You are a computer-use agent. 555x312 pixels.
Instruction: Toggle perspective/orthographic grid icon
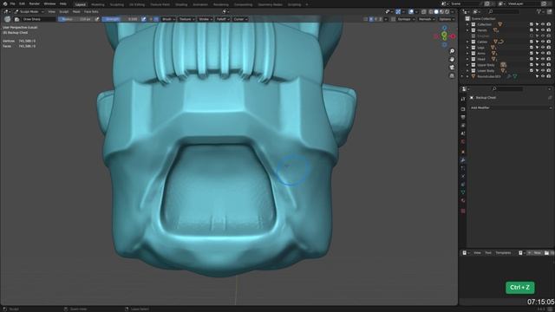pyautogui.click(x=452, y=75)
